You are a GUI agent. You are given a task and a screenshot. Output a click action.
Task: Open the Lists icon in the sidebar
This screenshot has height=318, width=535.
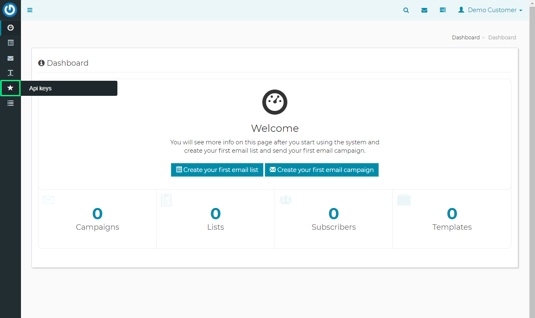pos(10,43)
